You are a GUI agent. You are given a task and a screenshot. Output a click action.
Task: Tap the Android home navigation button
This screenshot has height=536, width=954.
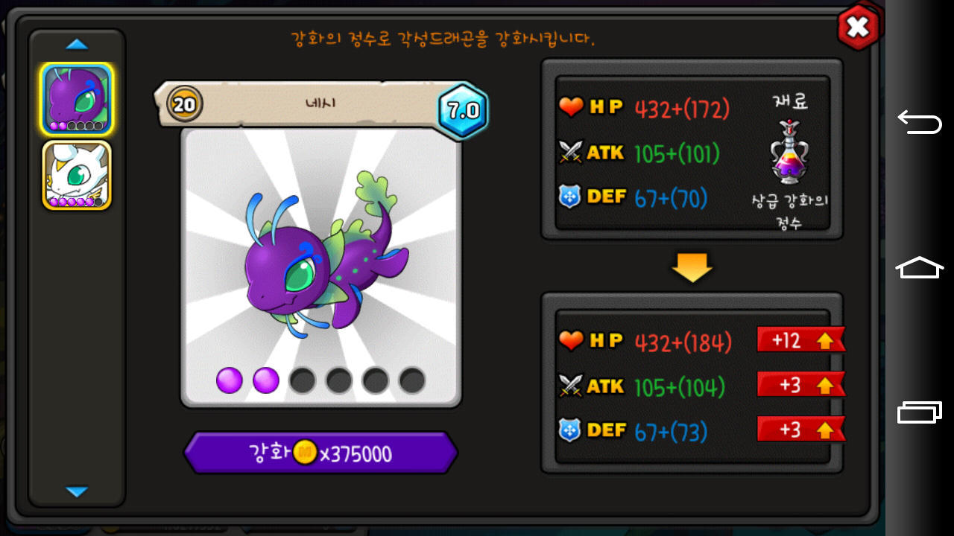(920, 267)
